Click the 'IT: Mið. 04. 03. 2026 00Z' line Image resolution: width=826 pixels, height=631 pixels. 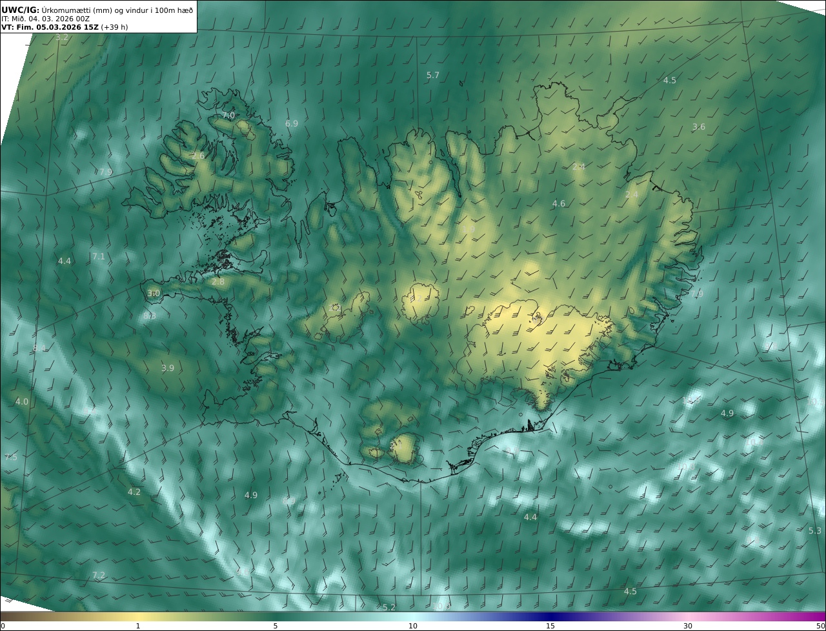pos(45,19)
